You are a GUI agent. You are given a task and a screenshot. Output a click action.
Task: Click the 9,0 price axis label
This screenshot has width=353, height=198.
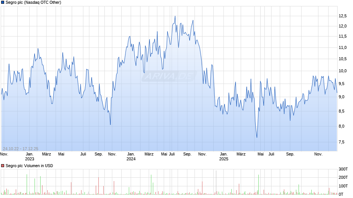point(342,97)
